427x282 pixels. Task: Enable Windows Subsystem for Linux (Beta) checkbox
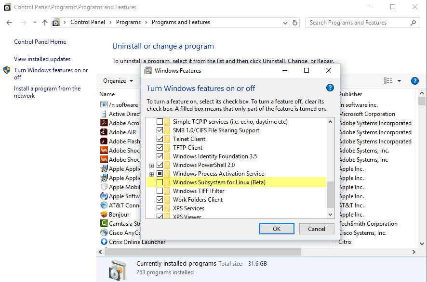click(x=160, y=182)
